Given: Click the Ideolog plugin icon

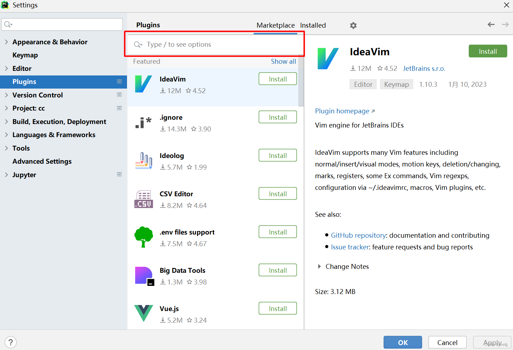Looking at the screenshot, I should (143, 160).
